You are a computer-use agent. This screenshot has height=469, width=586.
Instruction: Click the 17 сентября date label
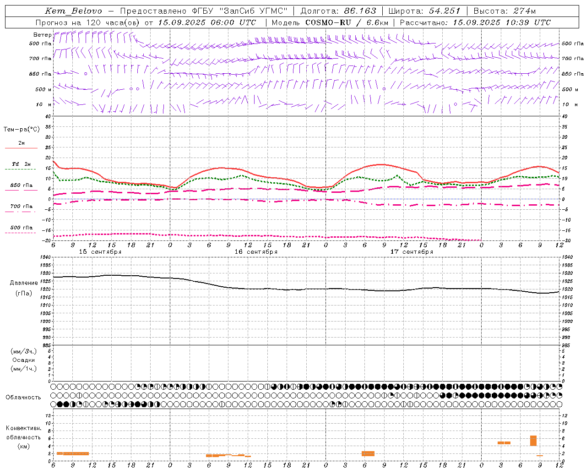(x=412, y=252)
